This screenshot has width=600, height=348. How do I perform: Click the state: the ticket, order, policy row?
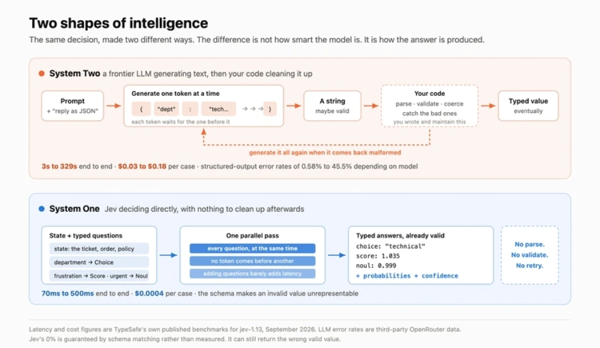click(99, 248)
